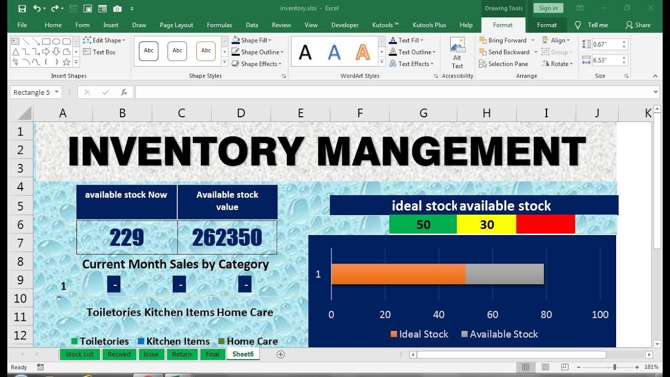Image resolution: width=670 pixels, height=377 pixels.
Task: Apply the orange outlined WordArt A style
Action: click(x=363, y=52)
